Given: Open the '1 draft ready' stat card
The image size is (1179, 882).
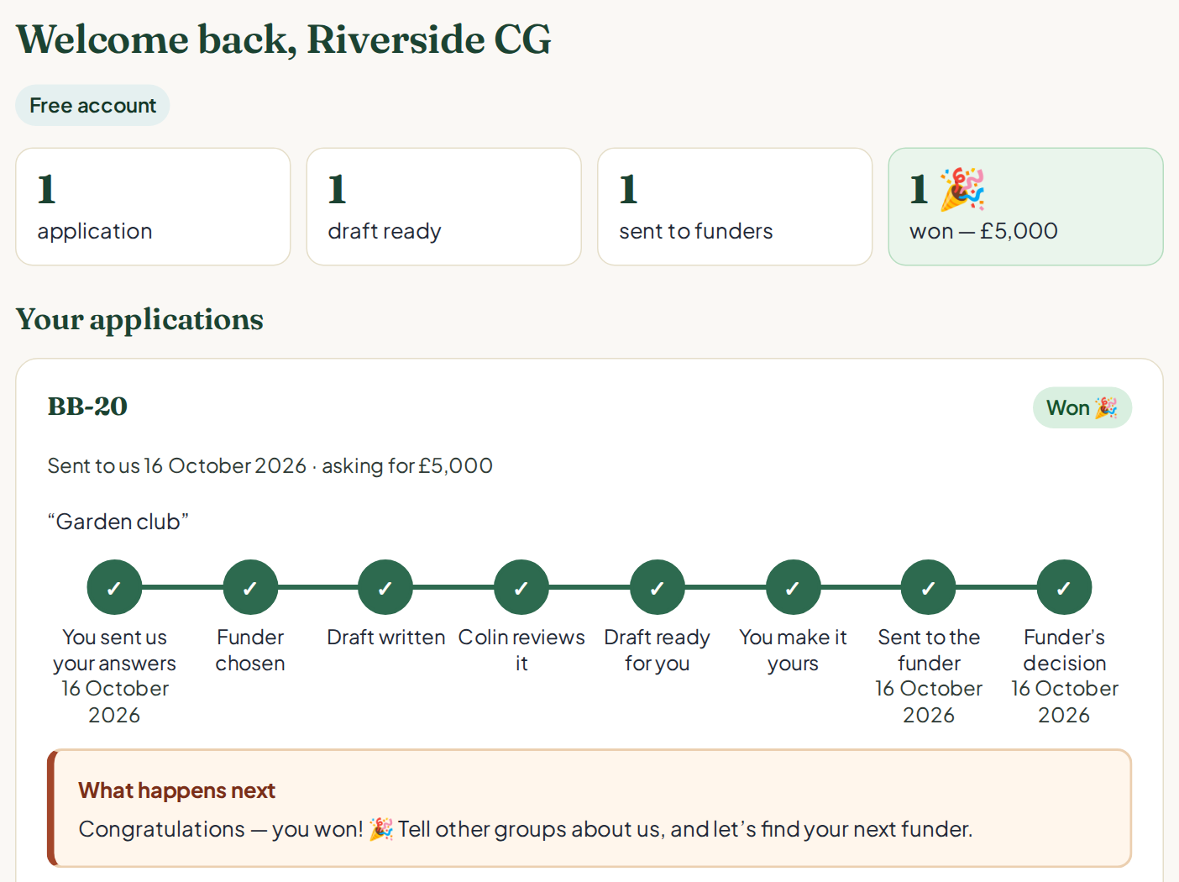Looking at the screenshot, I should pos(443,207).
